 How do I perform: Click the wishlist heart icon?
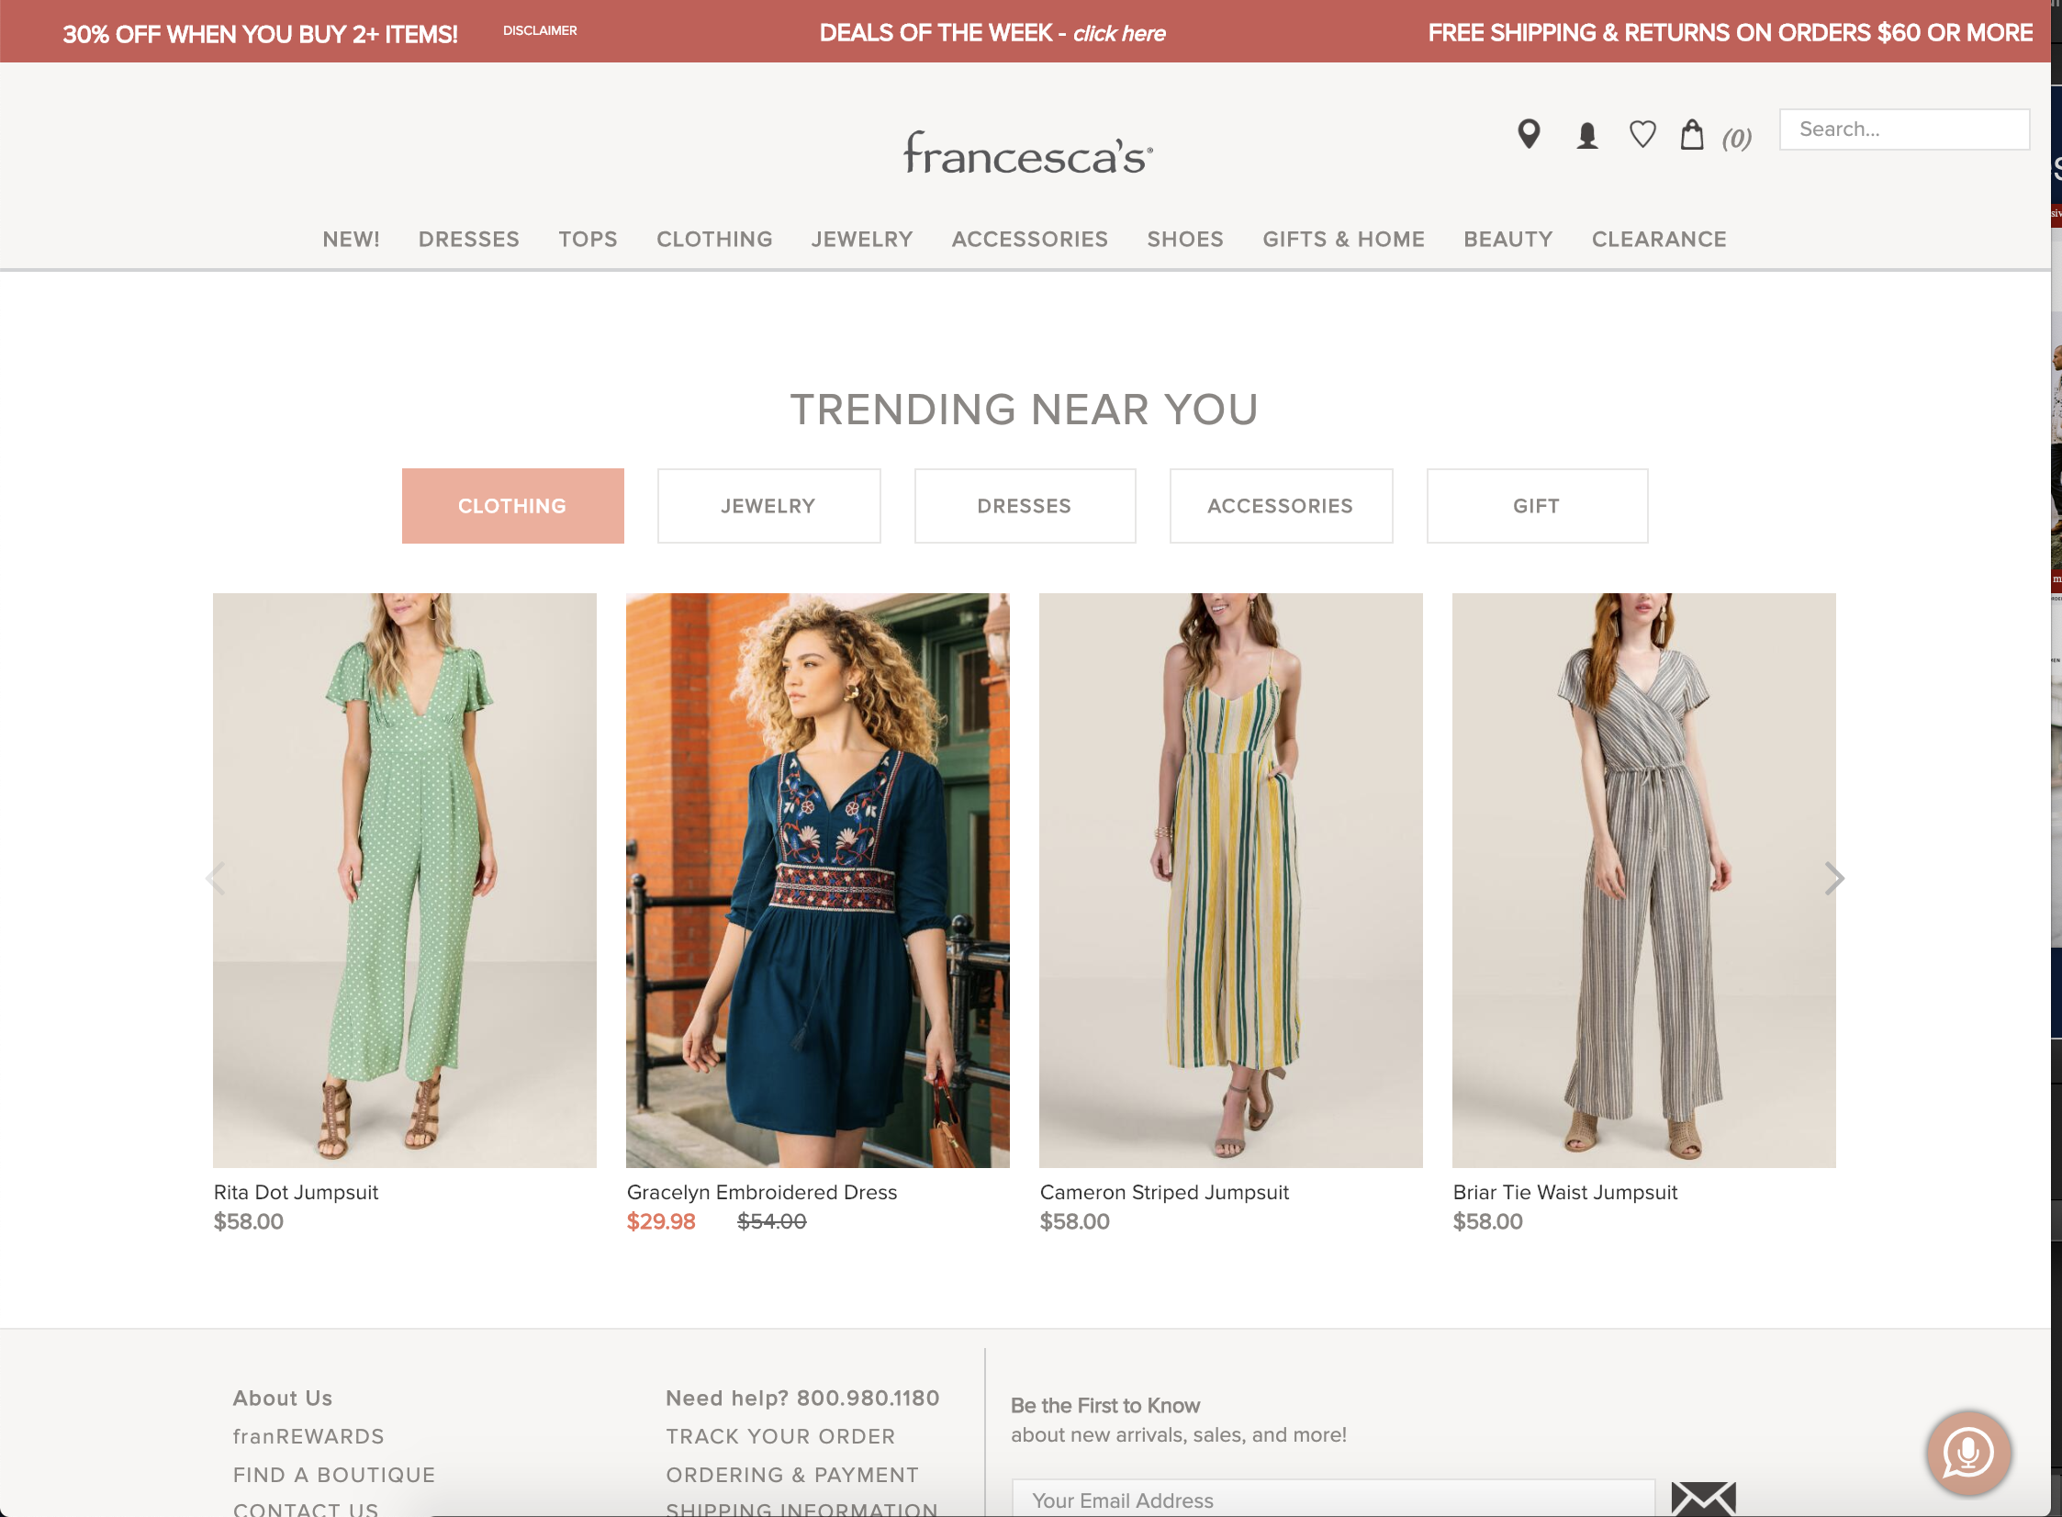point(1642,134)
